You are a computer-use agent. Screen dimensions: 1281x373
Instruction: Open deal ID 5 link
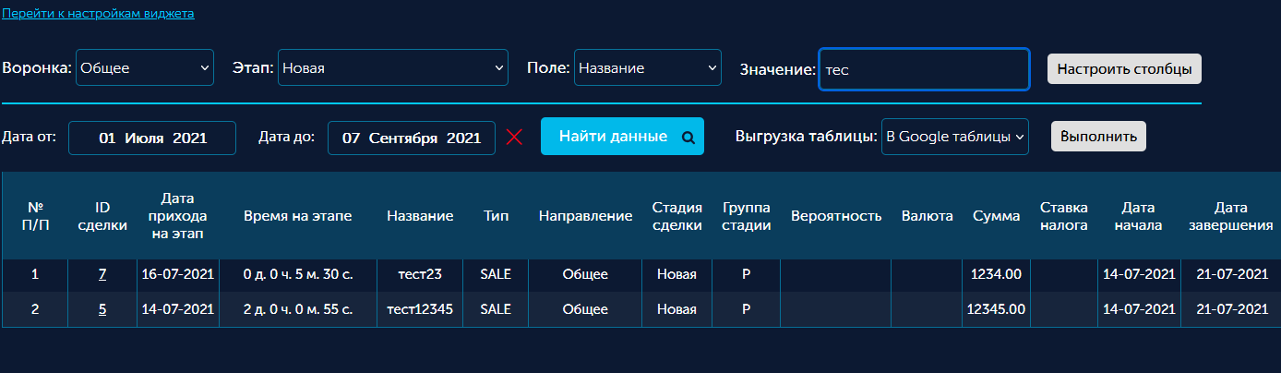coord(102,309)
